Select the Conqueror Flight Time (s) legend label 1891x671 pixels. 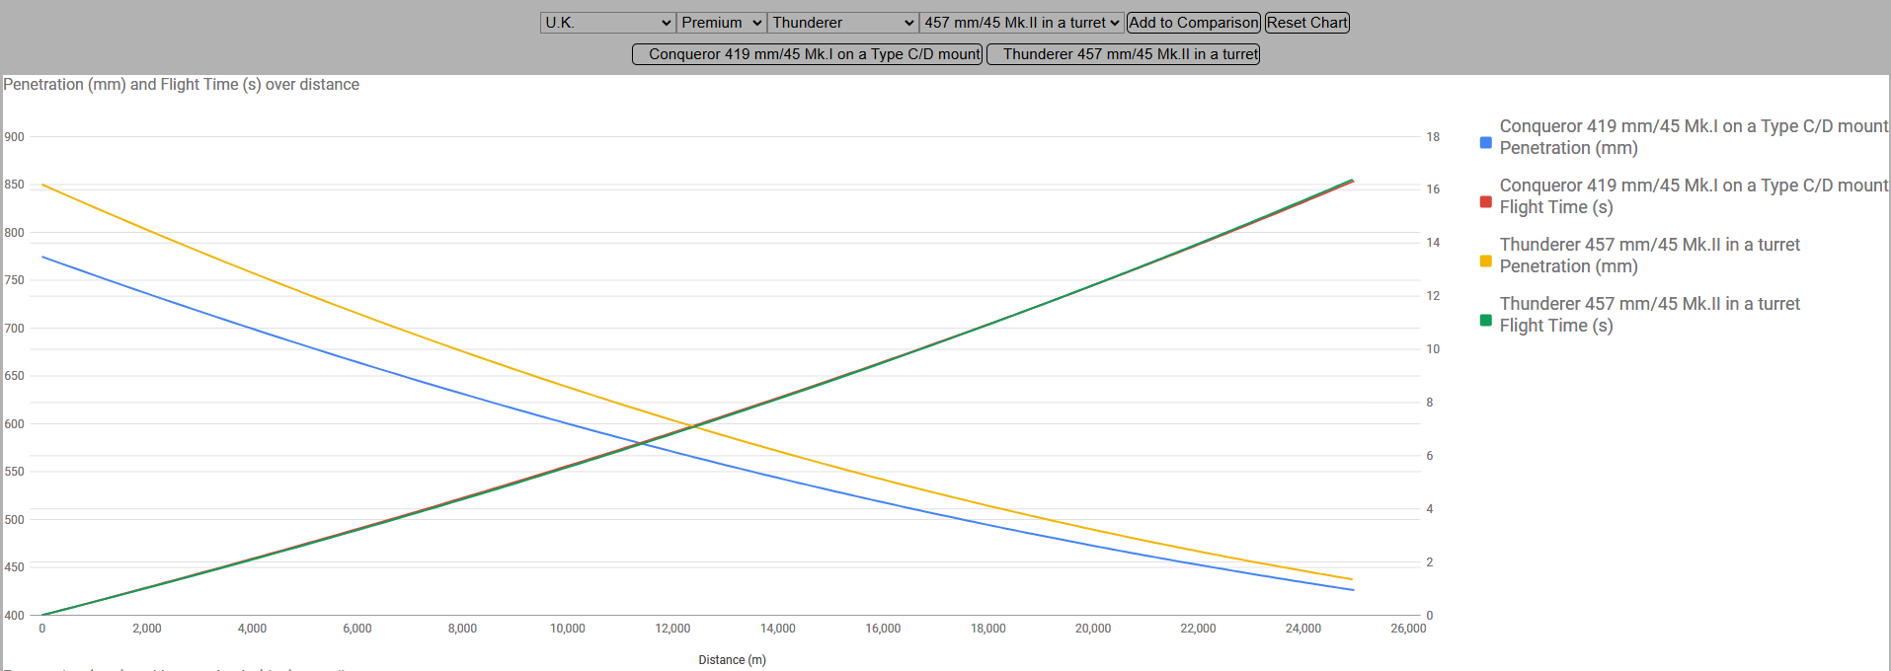click(1693, 196)
